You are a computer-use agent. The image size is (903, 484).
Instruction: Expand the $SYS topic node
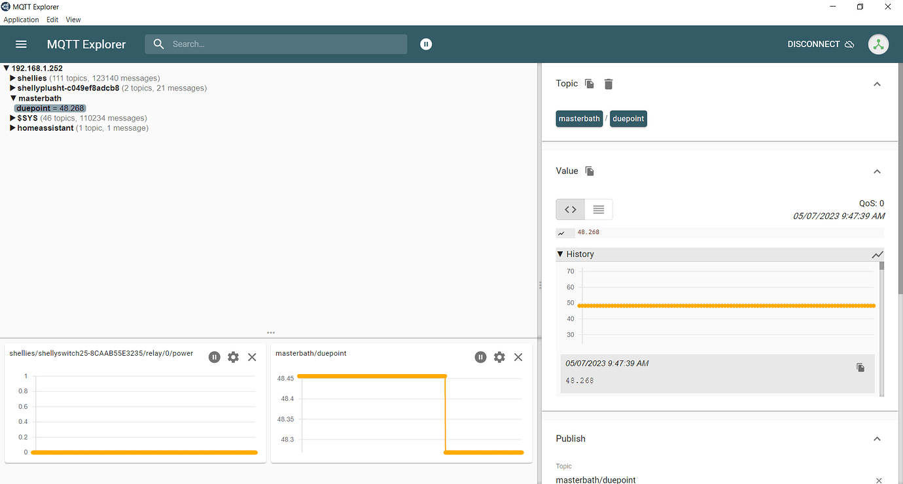click(x=12, y=118)
